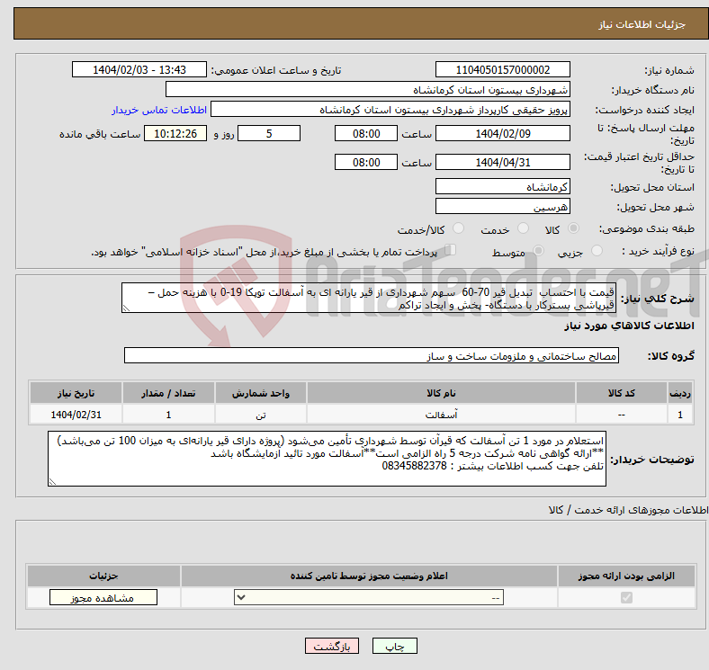Click the تعداد / مقدار column header
Viewport: 709px width, 670px height.
(168, 393)
